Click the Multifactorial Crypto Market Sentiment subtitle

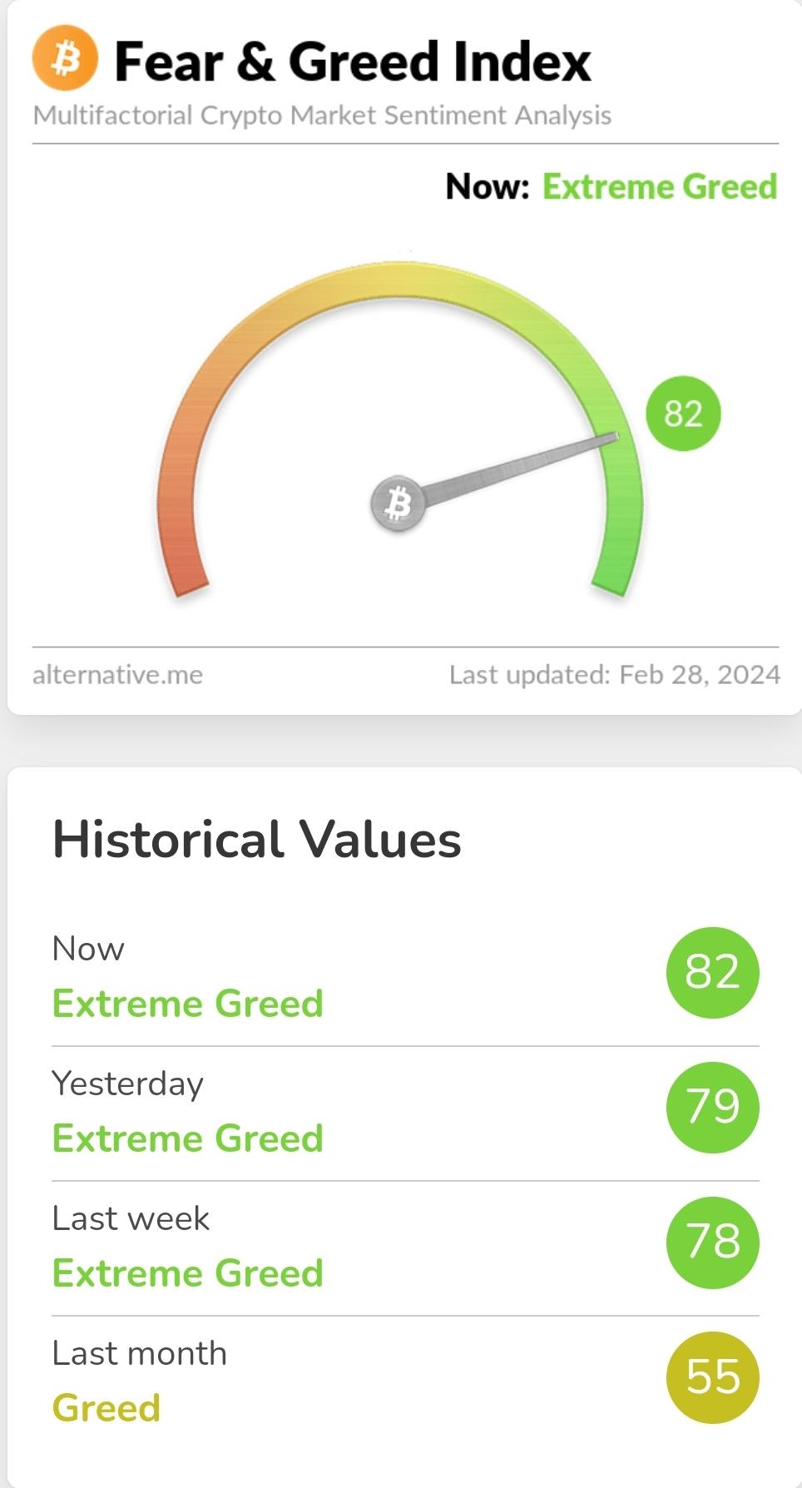click(x=322, y=115)
